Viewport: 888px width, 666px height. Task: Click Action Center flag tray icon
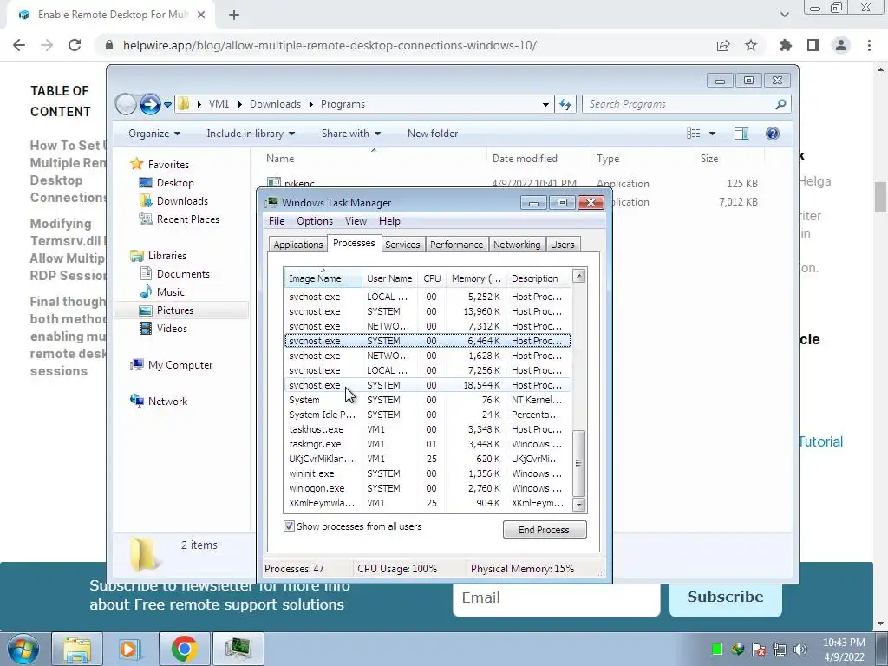(x=758, y=650)
